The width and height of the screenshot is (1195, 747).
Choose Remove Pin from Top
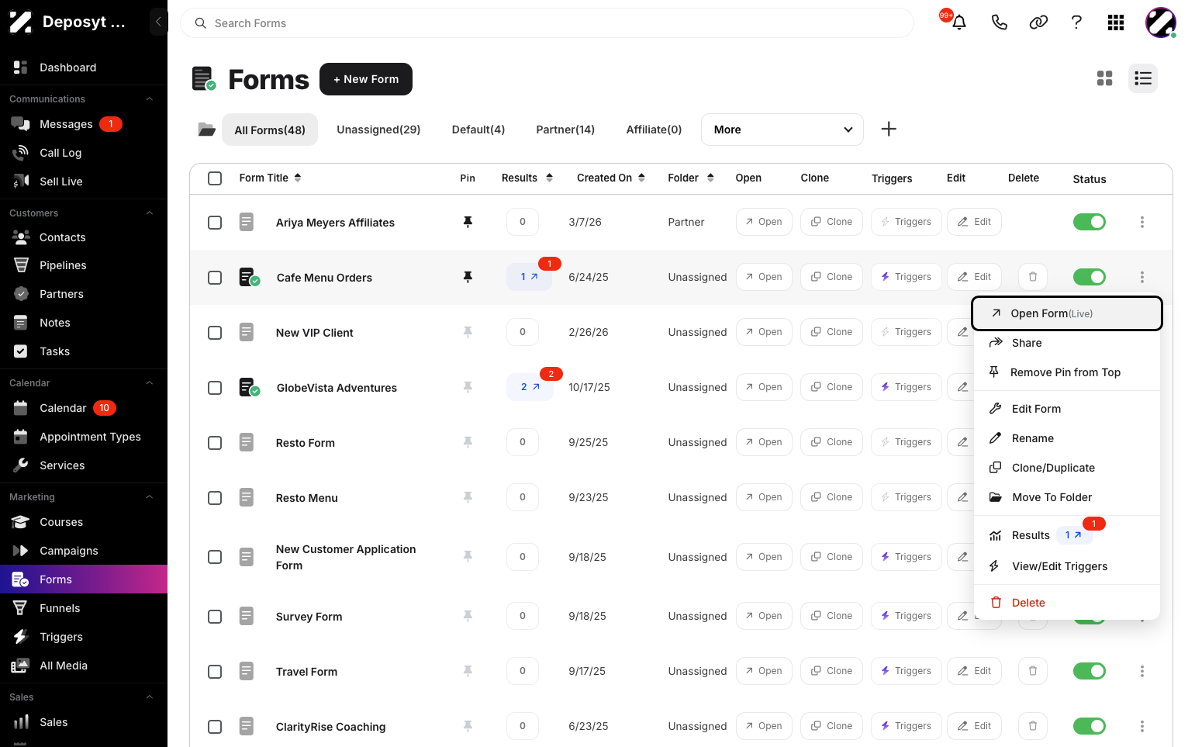pos(1067,372)
